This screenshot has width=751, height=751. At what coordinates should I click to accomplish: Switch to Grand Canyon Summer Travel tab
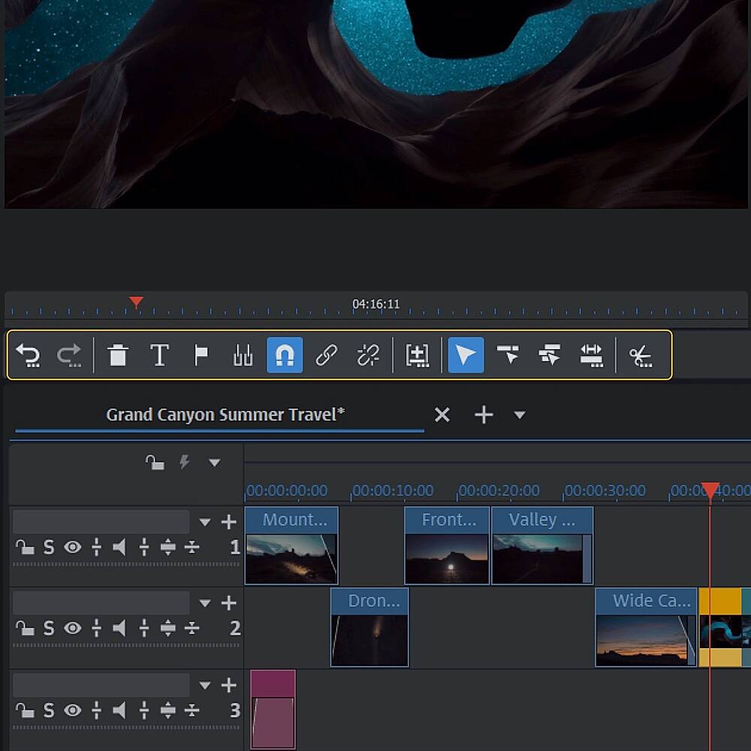tap(225, 415)
